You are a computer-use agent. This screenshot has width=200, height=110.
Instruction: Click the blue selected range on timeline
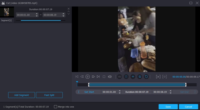click(x=137, y=85)
